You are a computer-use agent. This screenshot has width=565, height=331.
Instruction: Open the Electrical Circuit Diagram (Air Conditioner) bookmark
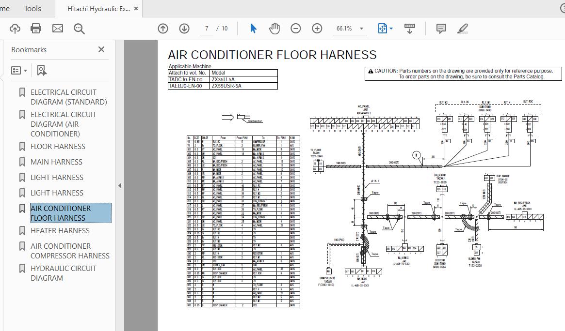click(64, 124)
